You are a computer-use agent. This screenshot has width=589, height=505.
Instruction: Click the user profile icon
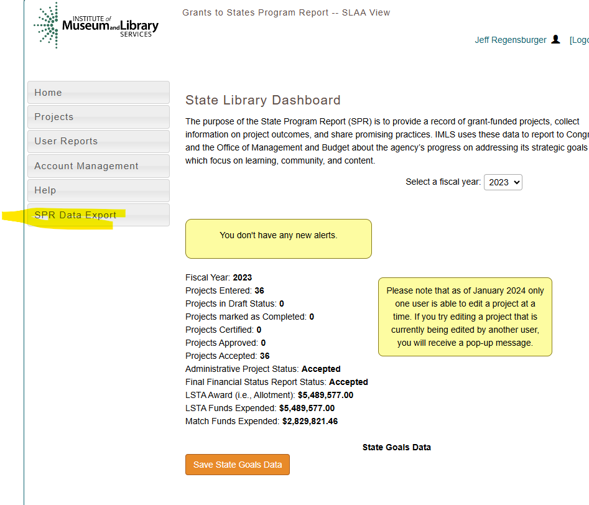[555, 39]
